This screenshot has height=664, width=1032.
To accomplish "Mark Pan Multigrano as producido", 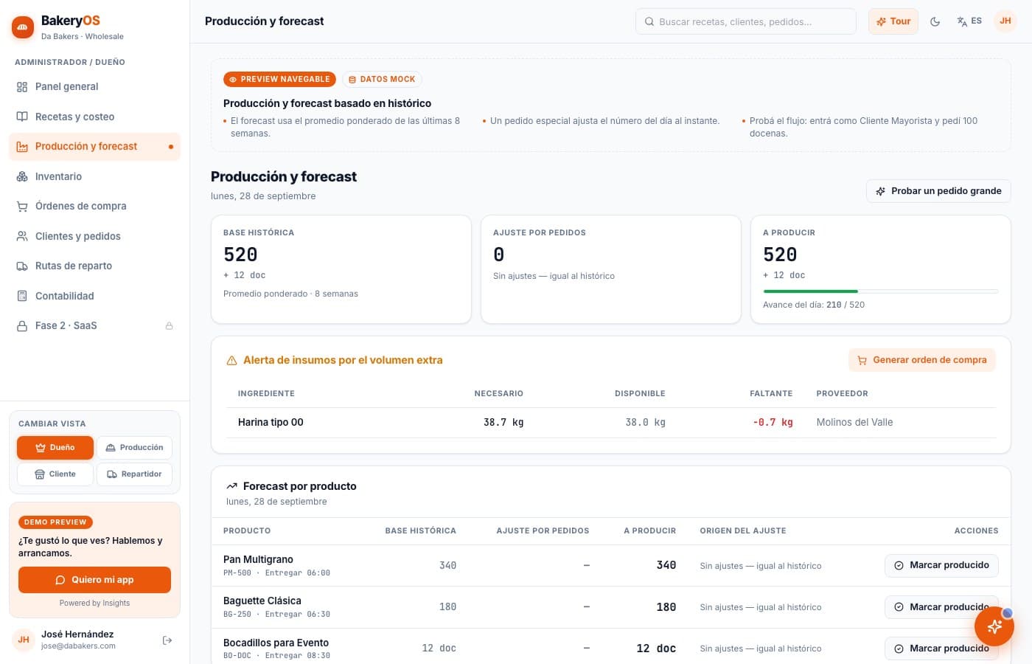I will [x=941, y=565].
